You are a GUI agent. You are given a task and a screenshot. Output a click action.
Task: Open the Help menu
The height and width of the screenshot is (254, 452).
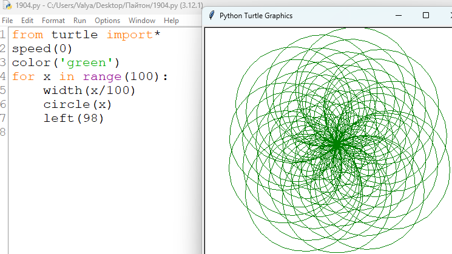[171, 21]
